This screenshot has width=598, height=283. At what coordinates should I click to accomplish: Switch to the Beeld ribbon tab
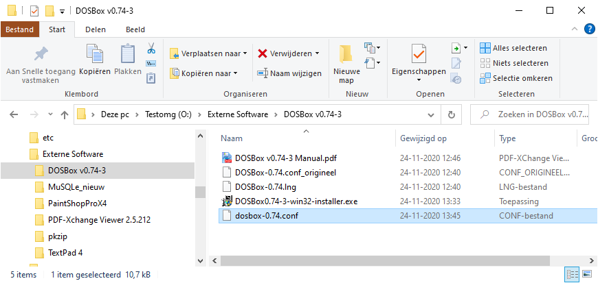[x=135, y=29]
